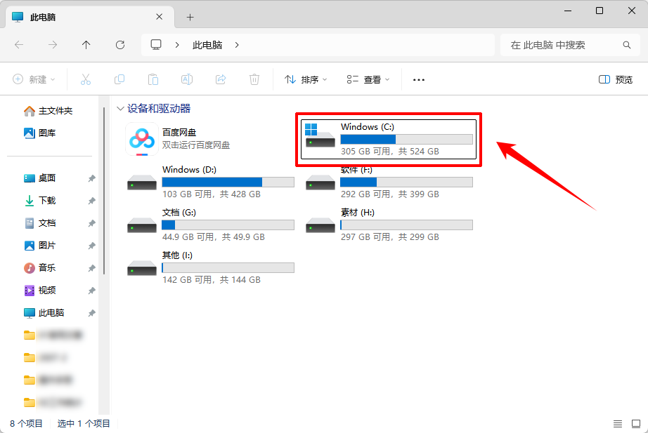Open 文档 in the sidebar

point(39,223)
